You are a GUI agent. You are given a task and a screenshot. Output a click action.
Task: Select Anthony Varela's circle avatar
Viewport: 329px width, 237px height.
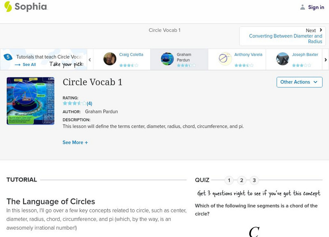tap(225, 59)
